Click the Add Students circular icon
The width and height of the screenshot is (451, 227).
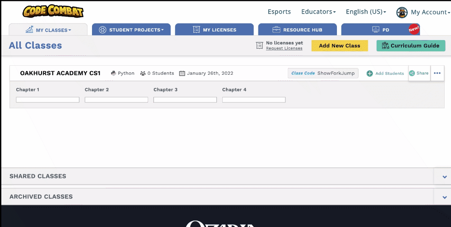[x=370, y=73]
